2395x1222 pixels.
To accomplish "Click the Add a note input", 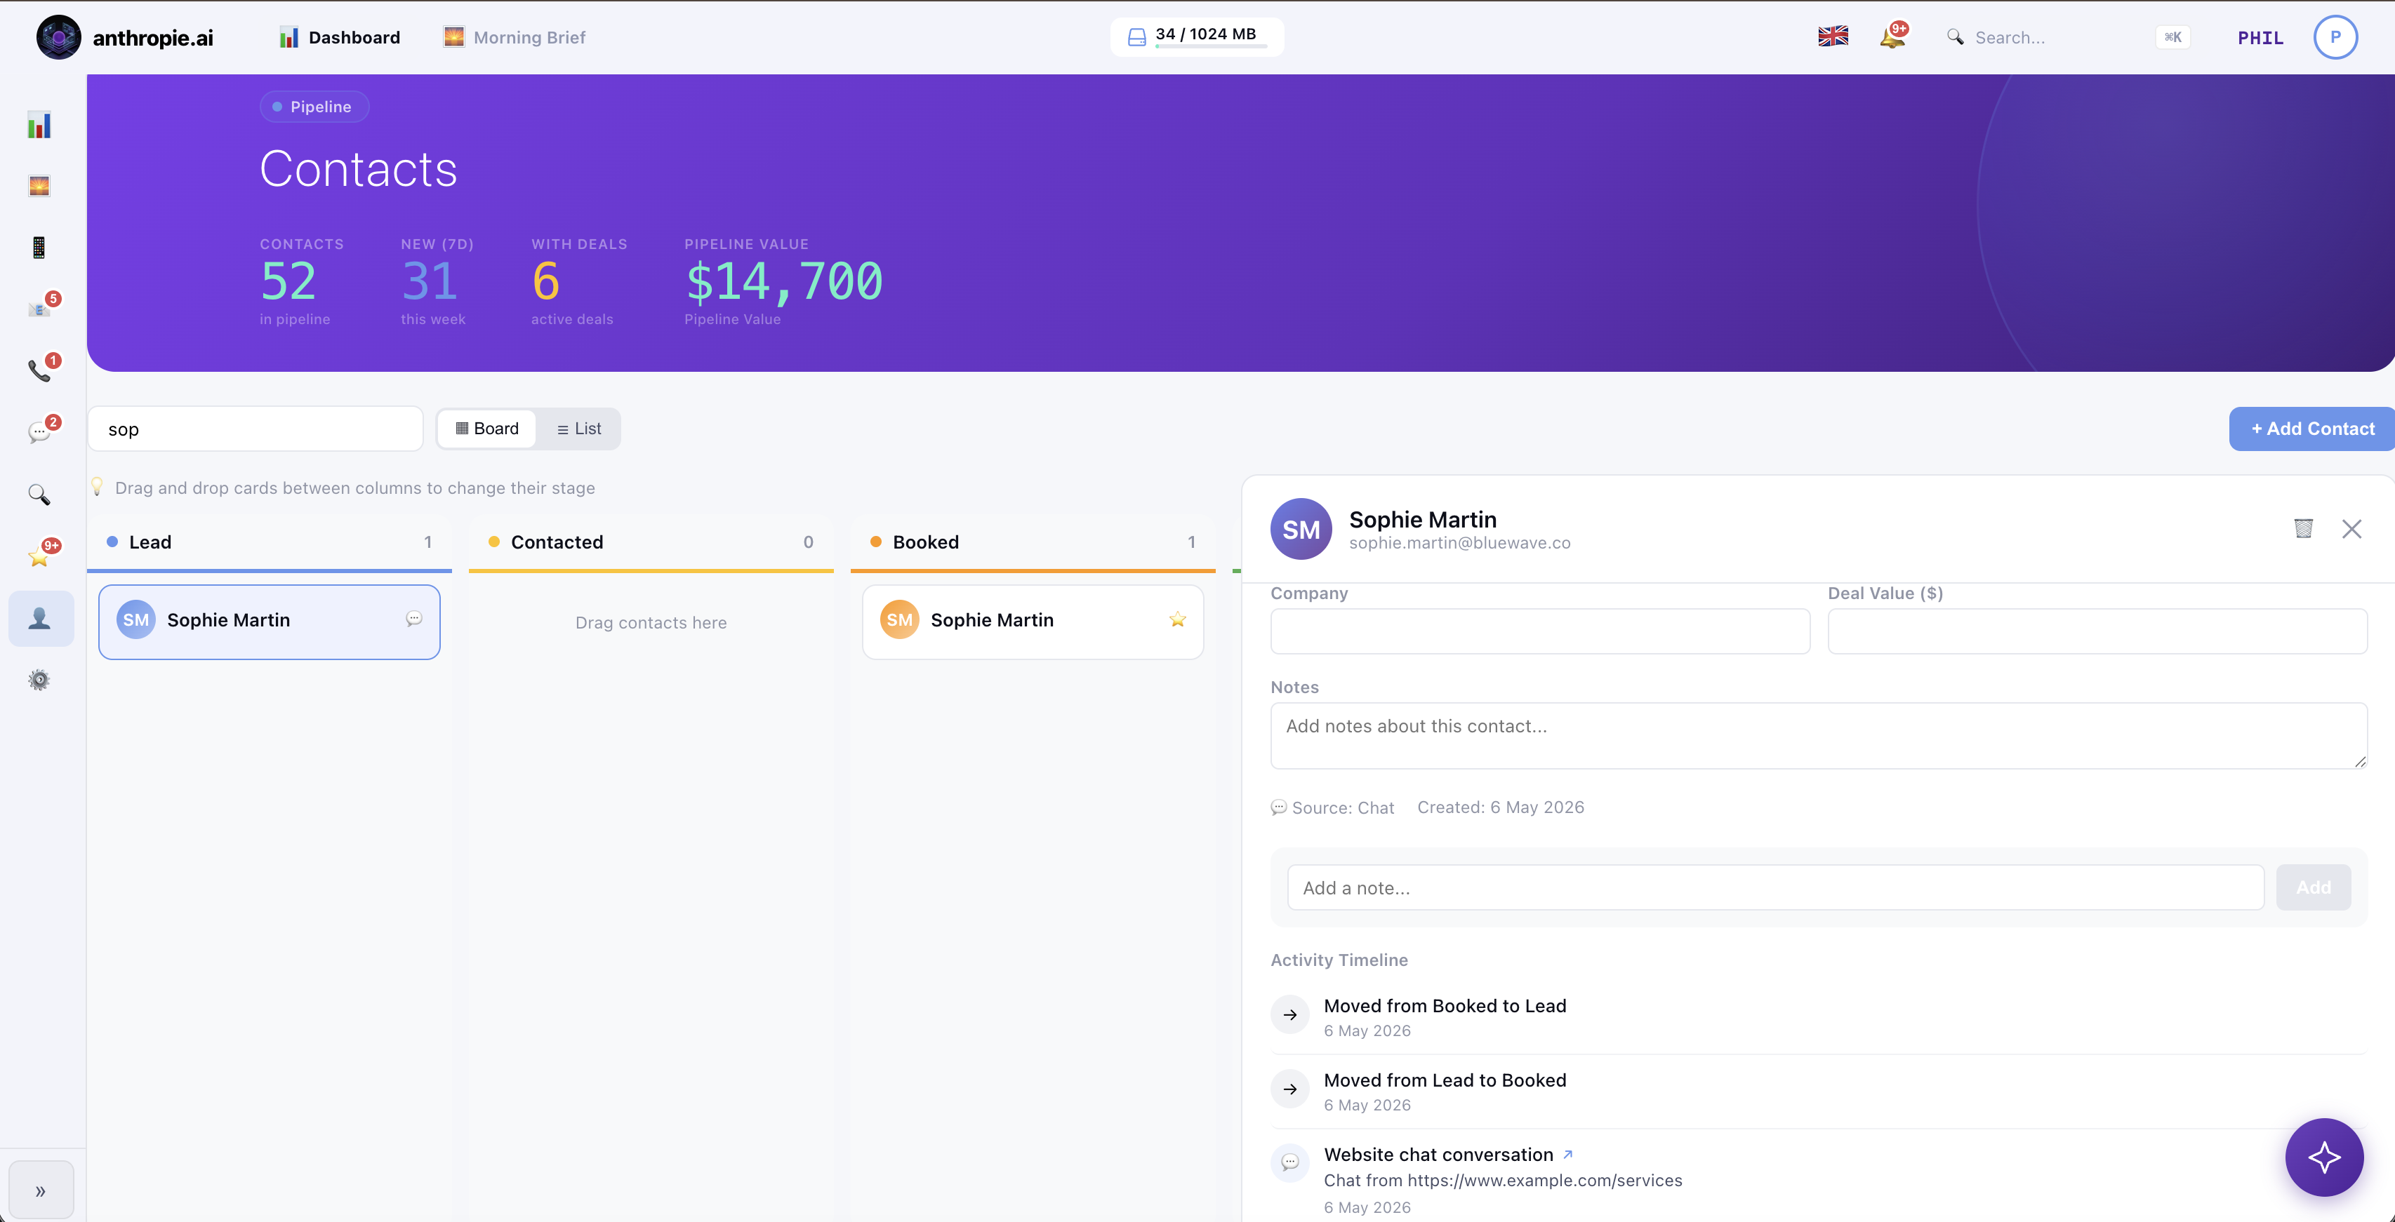I will click(x=1775, y=887).
